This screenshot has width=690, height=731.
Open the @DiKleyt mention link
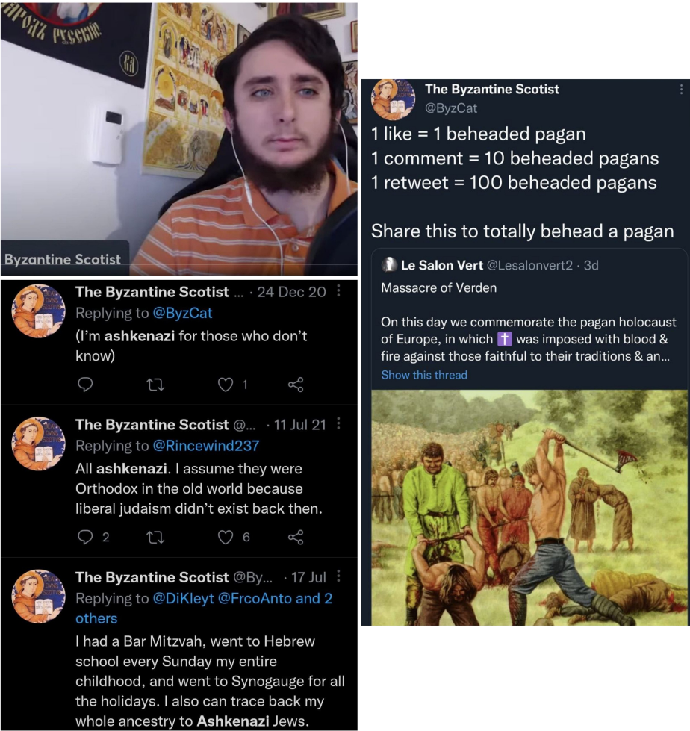[x=184, y=599]
